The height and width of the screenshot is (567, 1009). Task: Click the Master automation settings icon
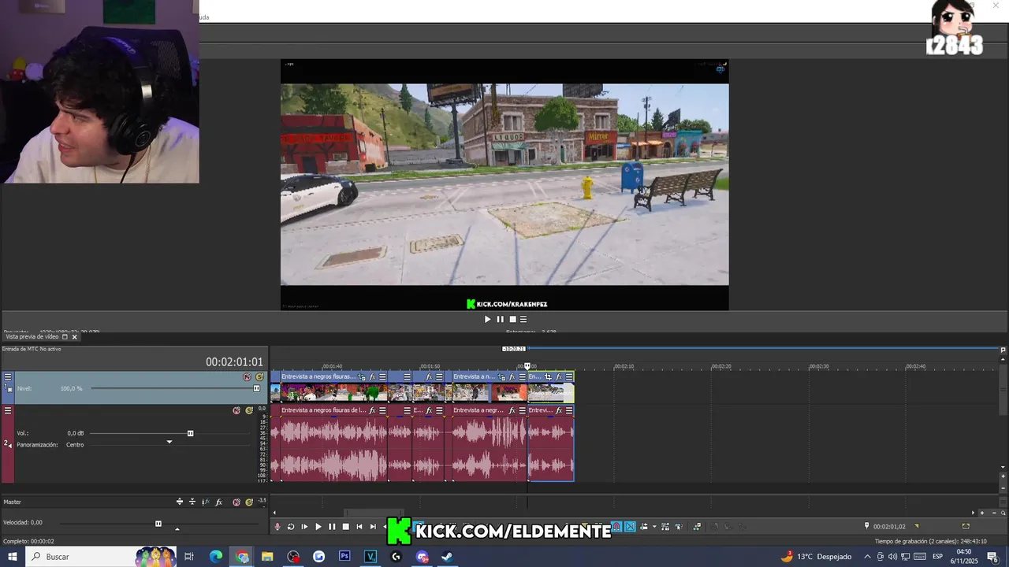(x=205, y=502)
